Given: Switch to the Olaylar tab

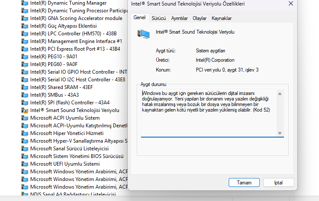Looking at the screenshot, I should coord(200,18).
